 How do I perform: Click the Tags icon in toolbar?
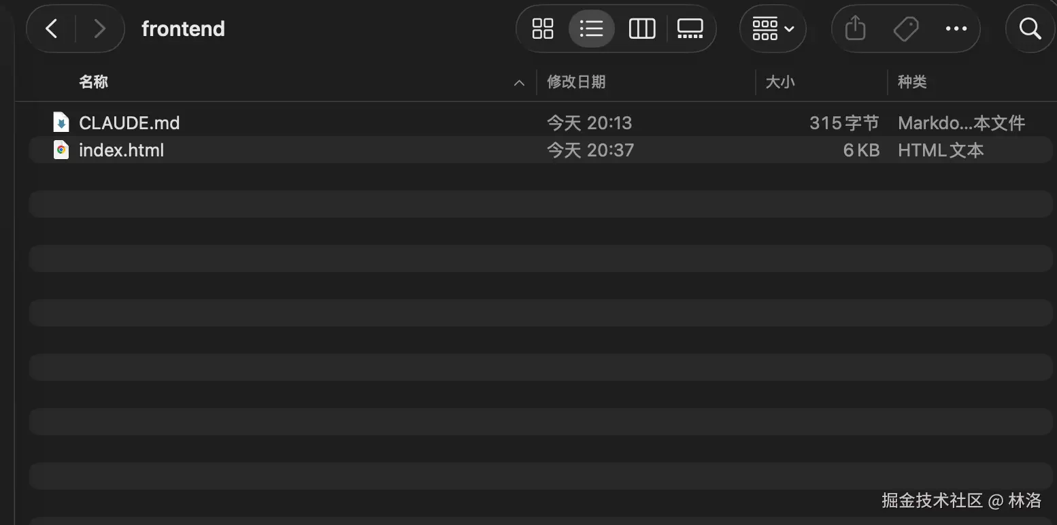[905, 29]
